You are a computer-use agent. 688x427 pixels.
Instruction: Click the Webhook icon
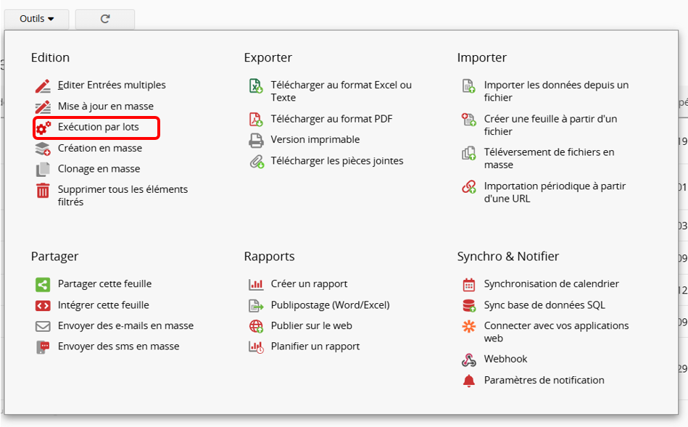pos(468,360)
